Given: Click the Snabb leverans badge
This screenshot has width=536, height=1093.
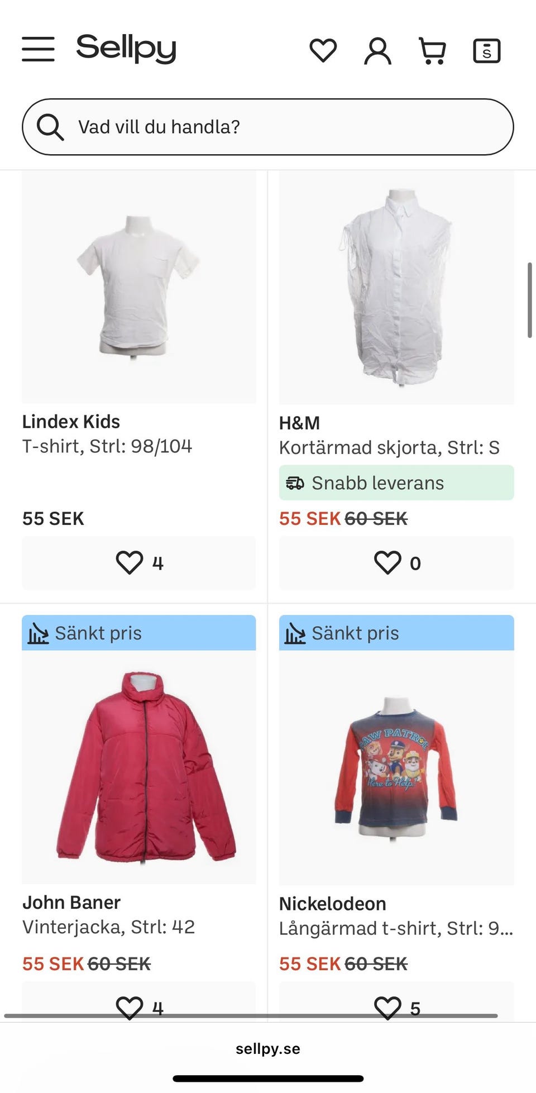Looking at the screenshot, I should (396, 483).
